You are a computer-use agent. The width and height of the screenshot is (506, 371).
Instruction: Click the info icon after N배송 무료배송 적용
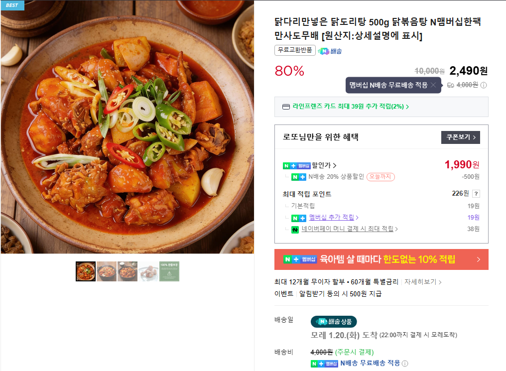tap(404, 364)
